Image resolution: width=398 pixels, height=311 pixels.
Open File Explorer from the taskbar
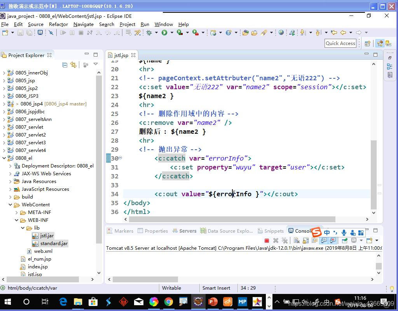(78, 302)
